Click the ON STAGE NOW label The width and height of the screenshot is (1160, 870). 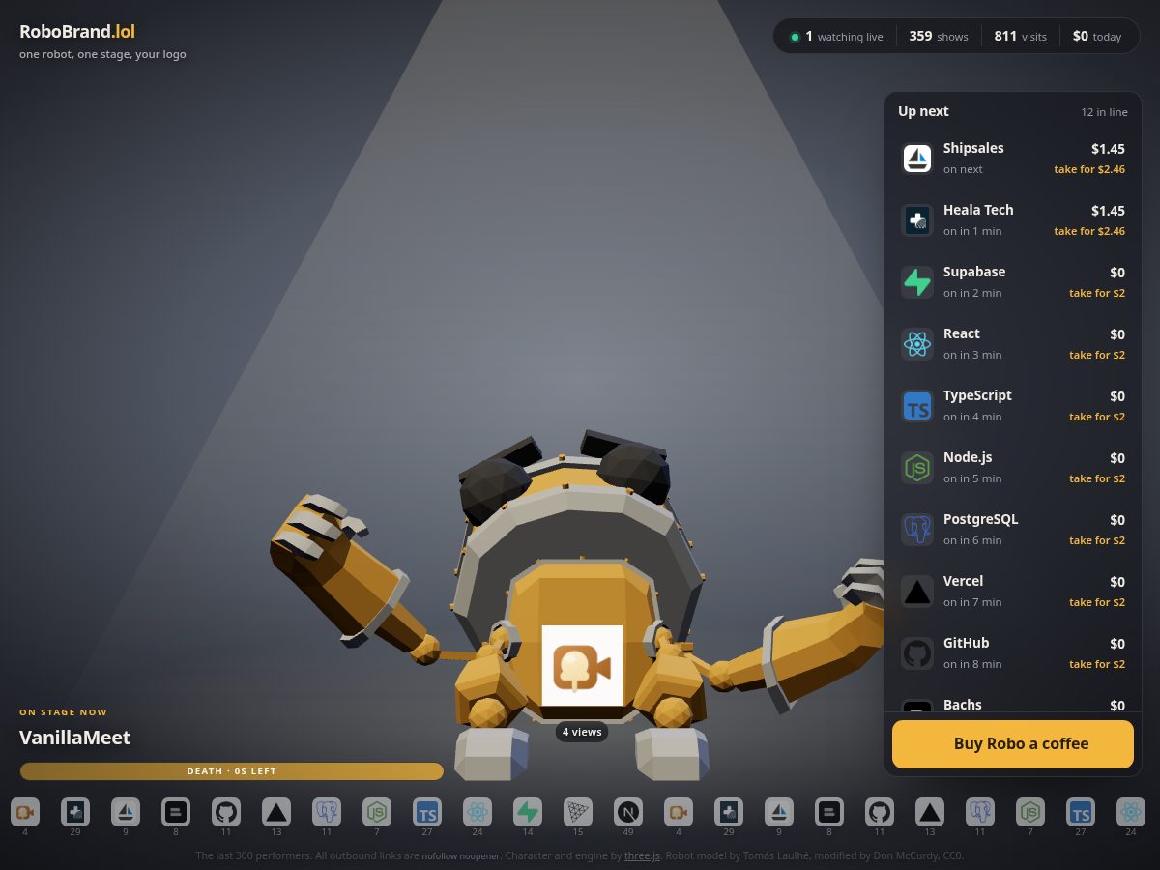pyautogui.click(x=64, y=712)
